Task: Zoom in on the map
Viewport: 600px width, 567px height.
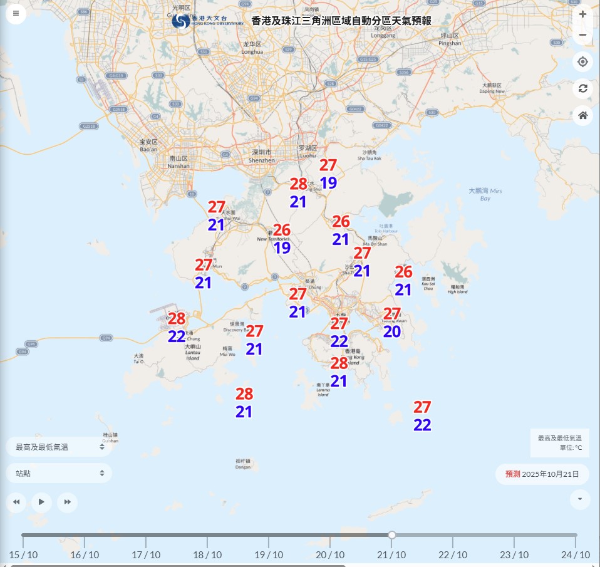Action: pyautogui.click(x=582, y=14)
